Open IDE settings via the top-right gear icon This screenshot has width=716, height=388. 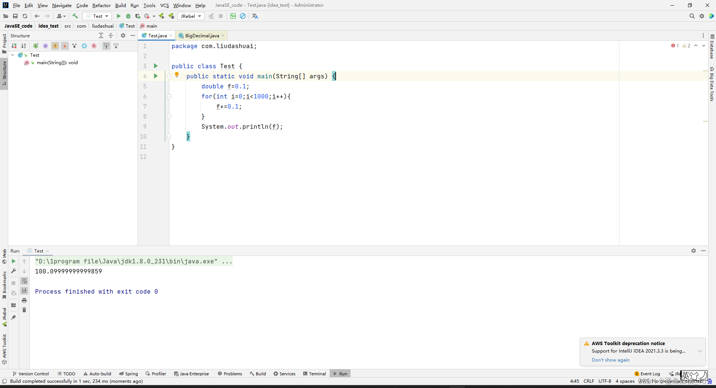pyautogui.click(x=702, y=16)
